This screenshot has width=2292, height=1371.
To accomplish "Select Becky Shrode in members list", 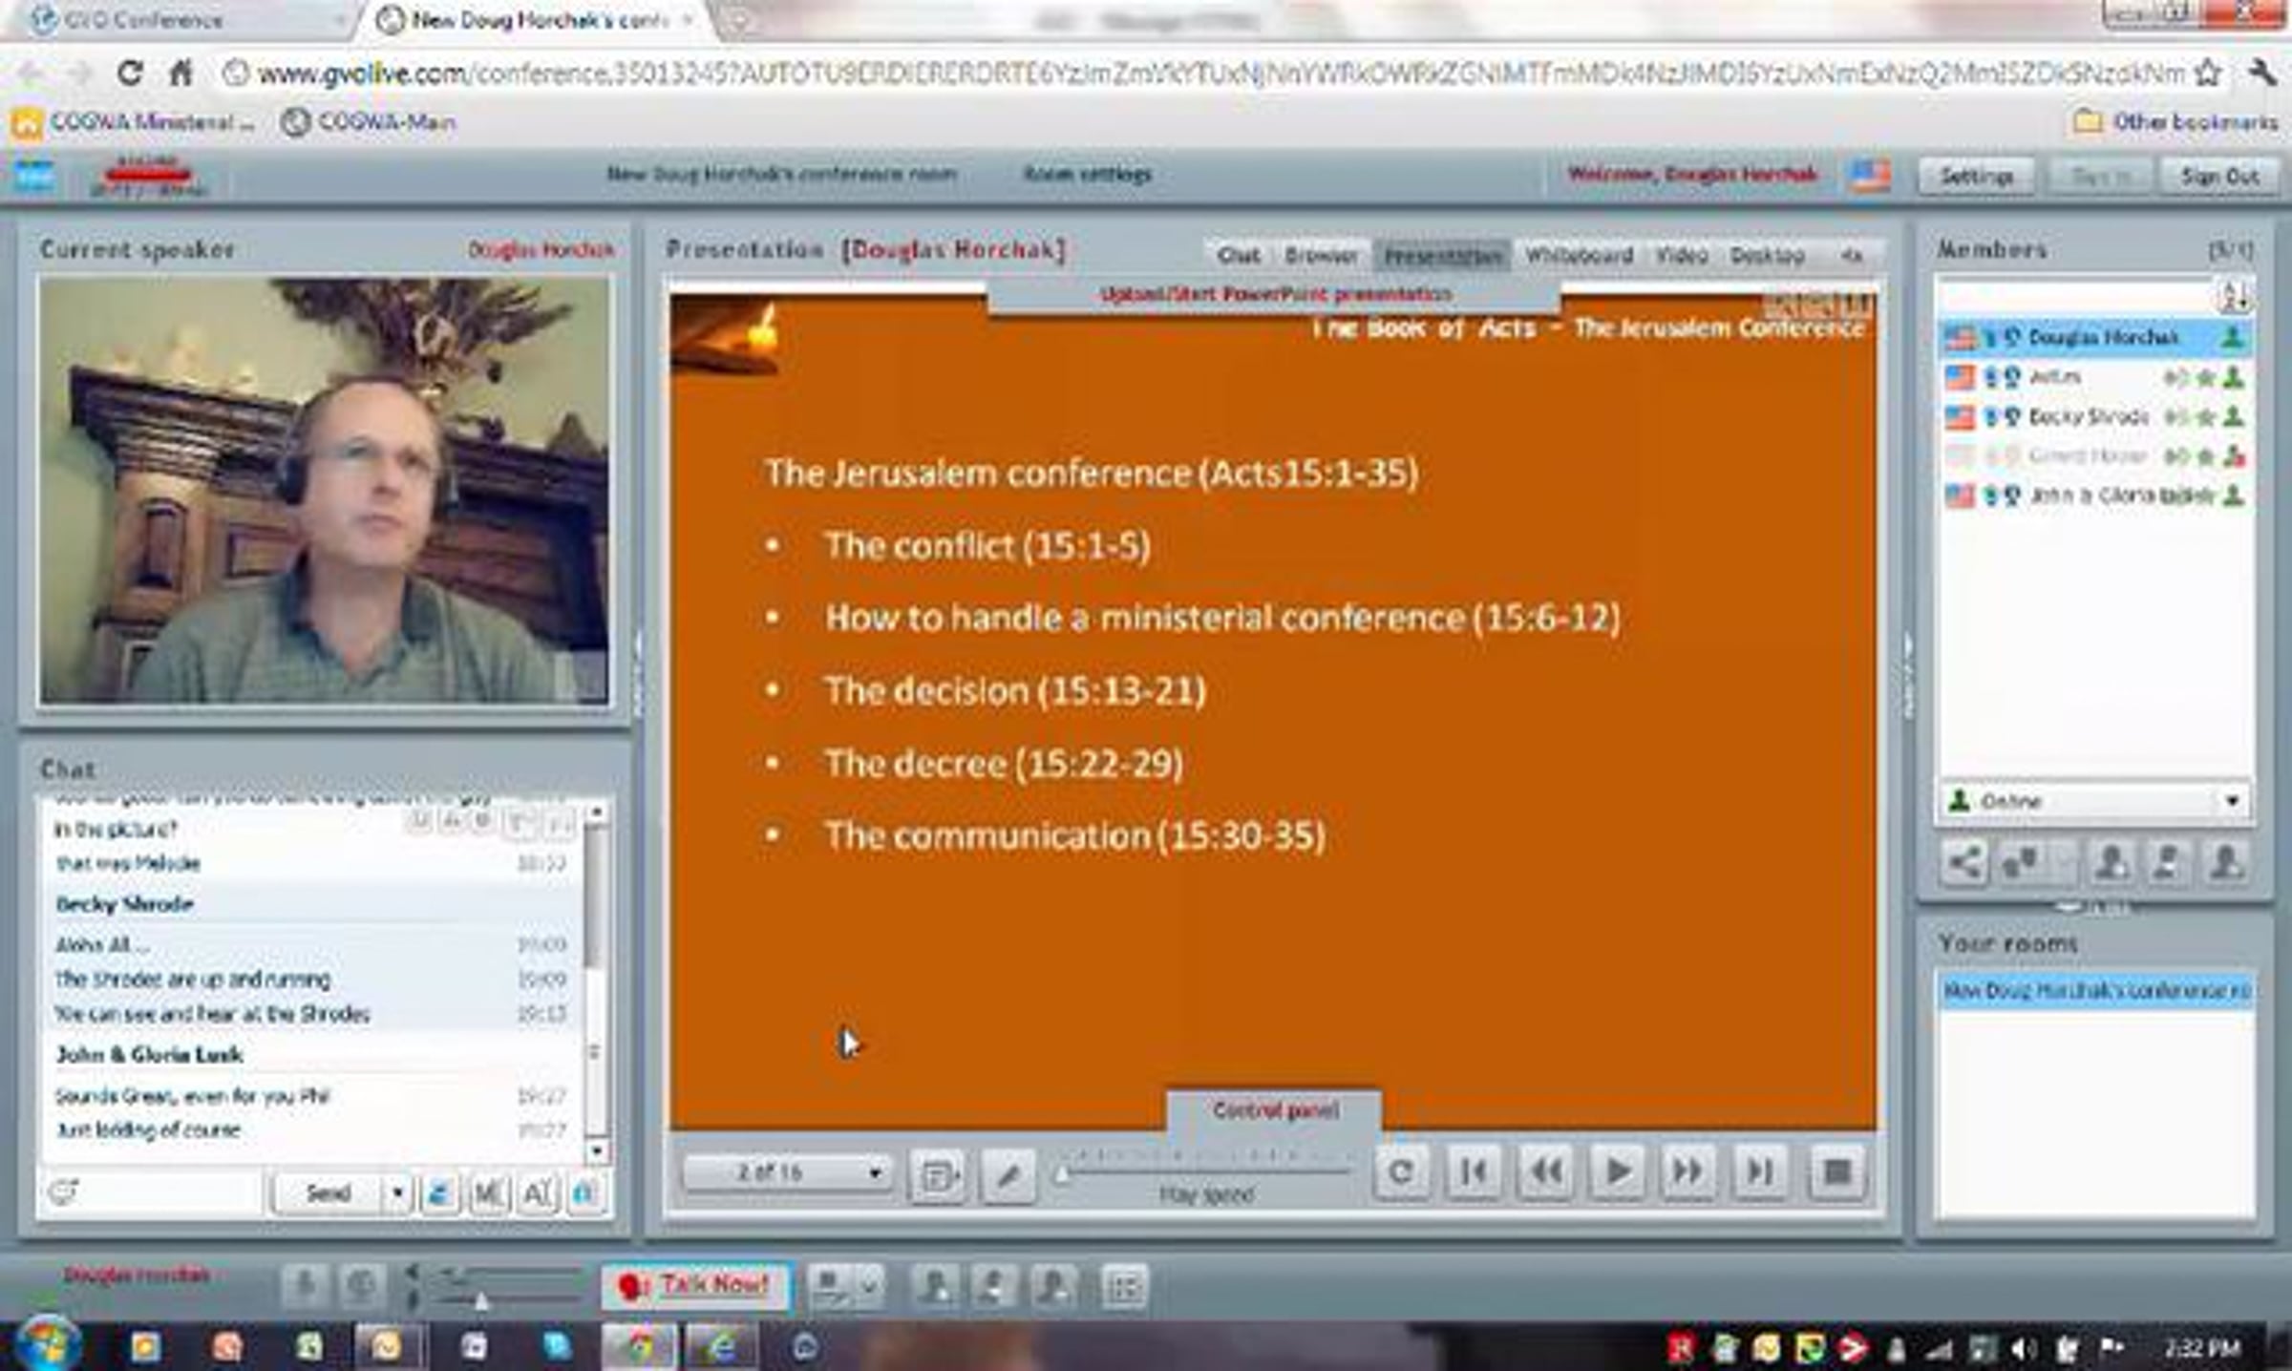I will click(x=2088, y=417).
